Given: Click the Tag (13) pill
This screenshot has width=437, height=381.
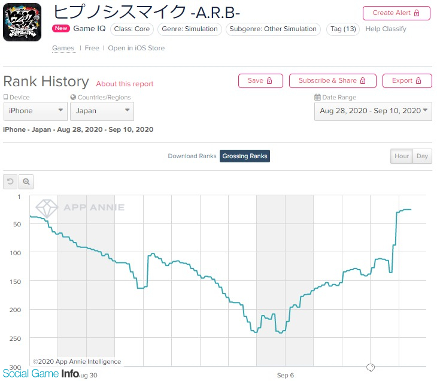Looking at the screenshot, I should point(343,29).
